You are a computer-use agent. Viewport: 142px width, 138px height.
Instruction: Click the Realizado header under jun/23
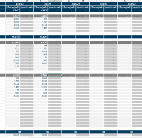point(27,7)
